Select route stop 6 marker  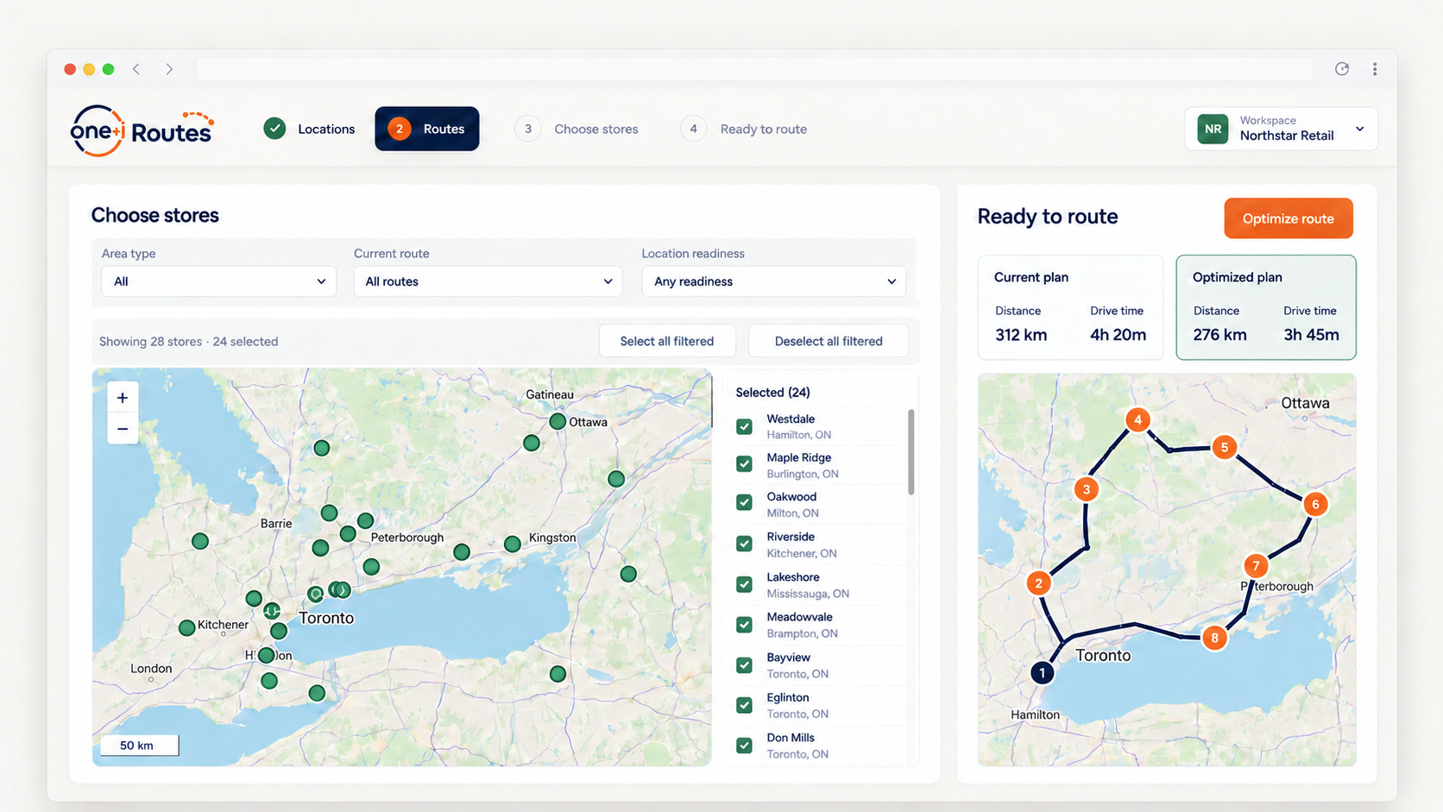point(1315,504)
